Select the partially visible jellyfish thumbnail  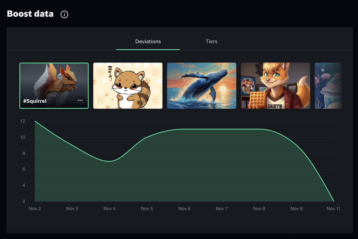tap(328, 86)
